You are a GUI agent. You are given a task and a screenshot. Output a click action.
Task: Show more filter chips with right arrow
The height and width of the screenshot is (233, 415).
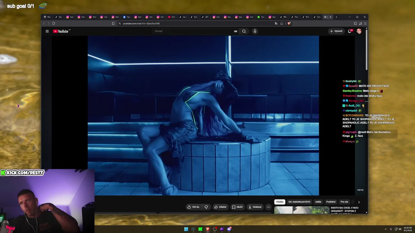click(x=359, y=202)
